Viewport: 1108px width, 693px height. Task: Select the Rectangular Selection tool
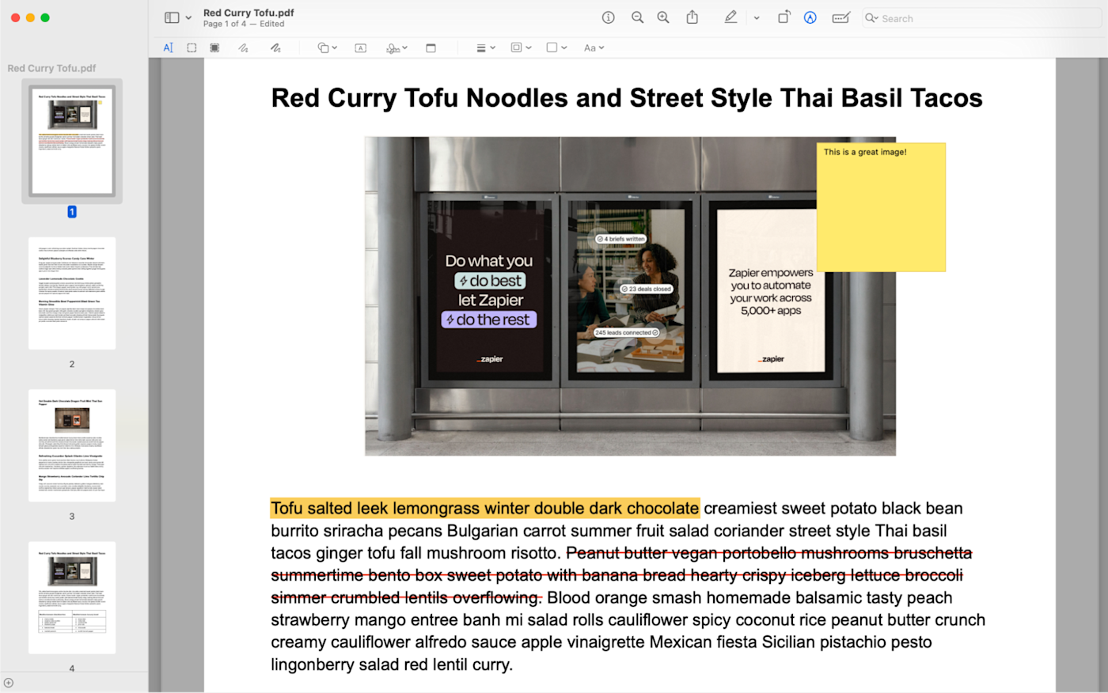click(x=192, y=47)
